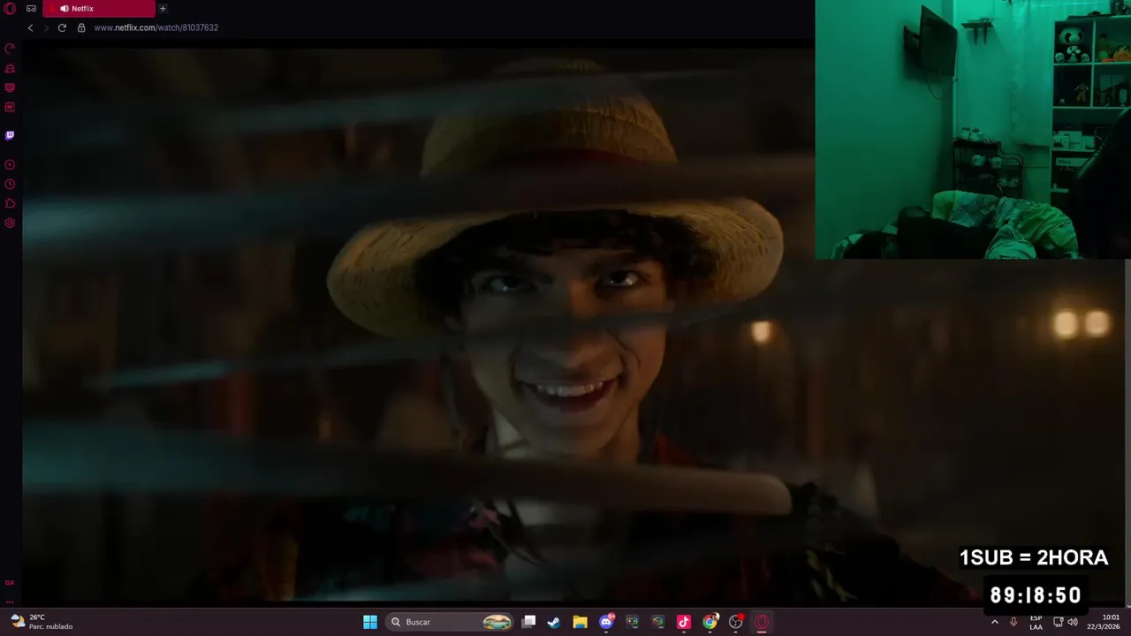The height and width of the screenshot is (636, 1131).
Task: Open the GX Corner gamepad icon
Action: coord(31,9)
